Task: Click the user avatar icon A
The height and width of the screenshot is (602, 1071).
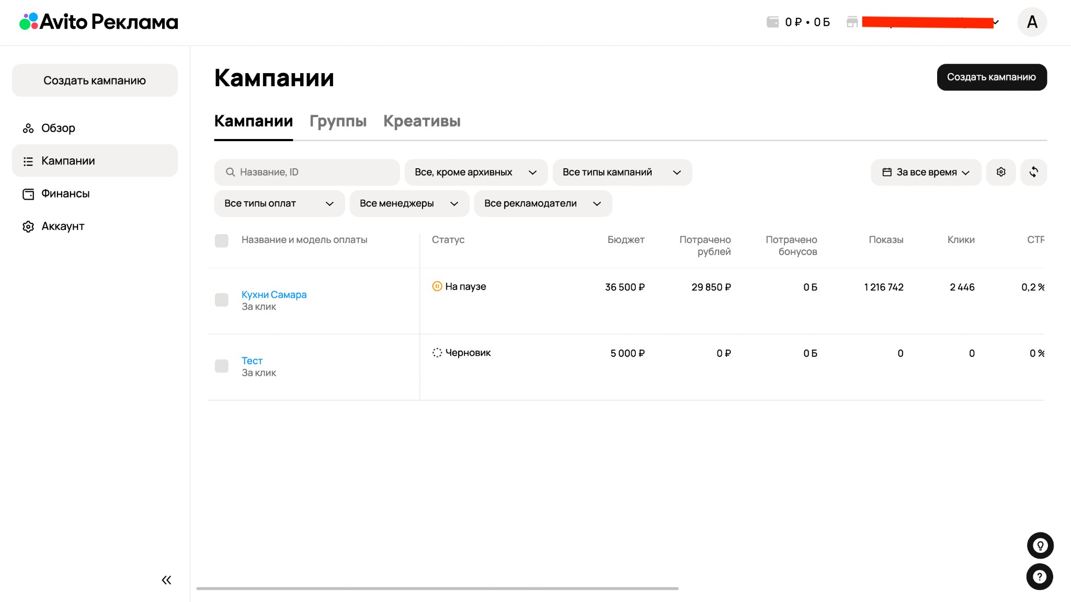Action: pyautogui.click(x=1032, y=22)
